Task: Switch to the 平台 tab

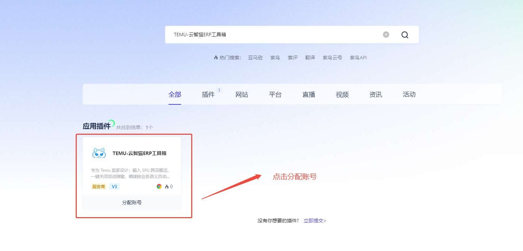Action: pyautogui.click(x=275, y=95)
